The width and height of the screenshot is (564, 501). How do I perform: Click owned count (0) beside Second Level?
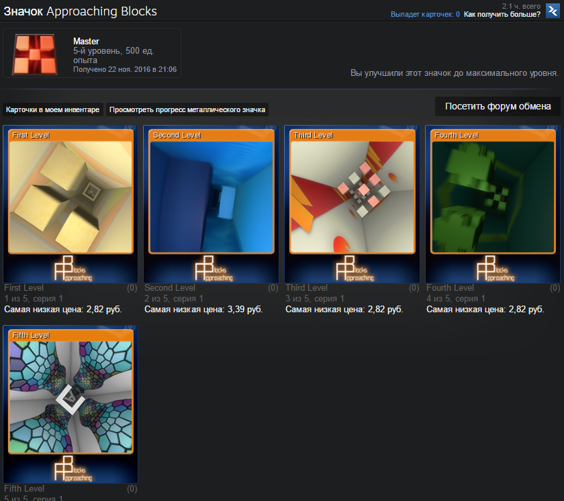273,287
